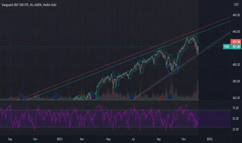242x143 pixels.
Task: Click the Mar time axis label
Action: click(x=82, y=139)
